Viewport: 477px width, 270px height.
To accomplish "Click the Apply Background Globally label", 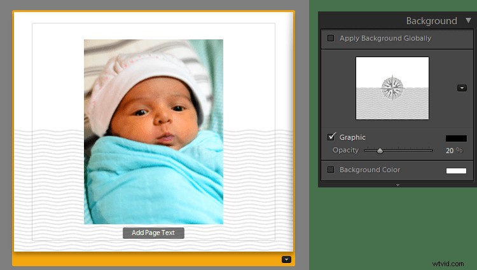I will [385, 38].
